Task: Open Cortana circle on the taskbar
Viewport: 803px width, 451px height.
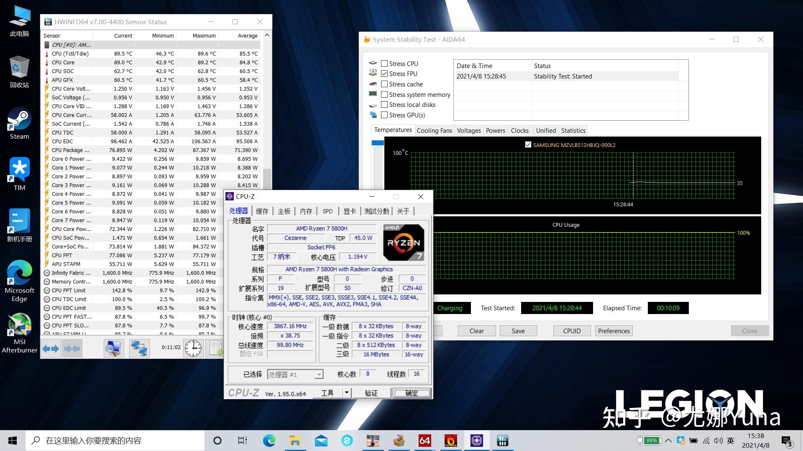Action: tap(217, 441)
